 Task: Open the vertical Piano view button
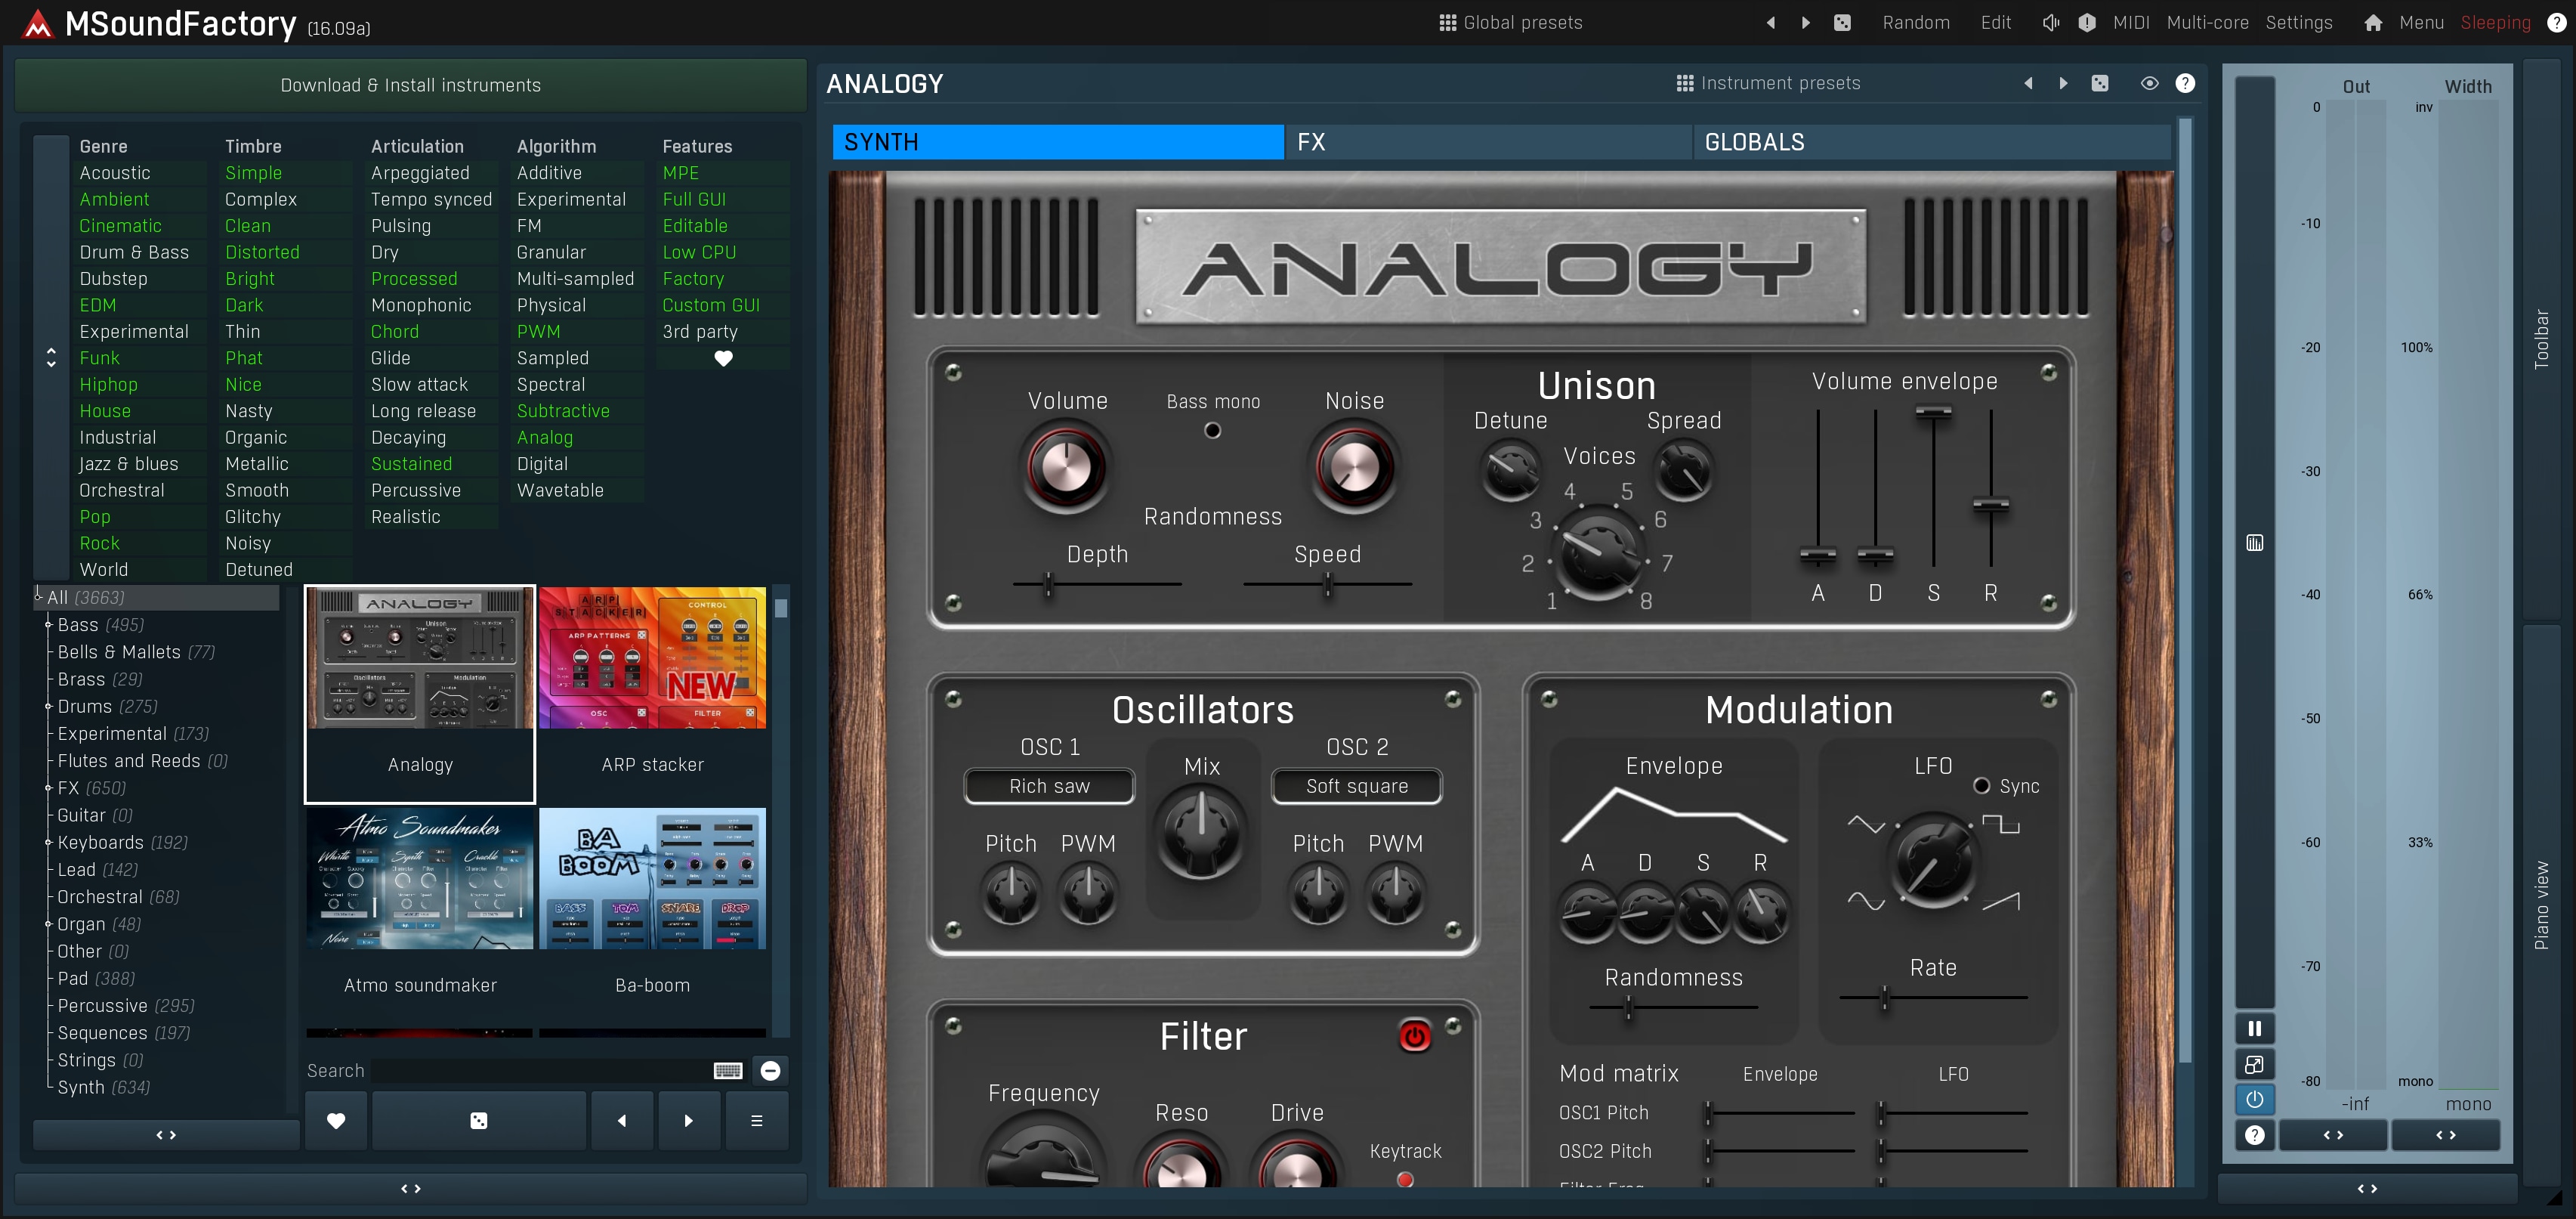2541,905
